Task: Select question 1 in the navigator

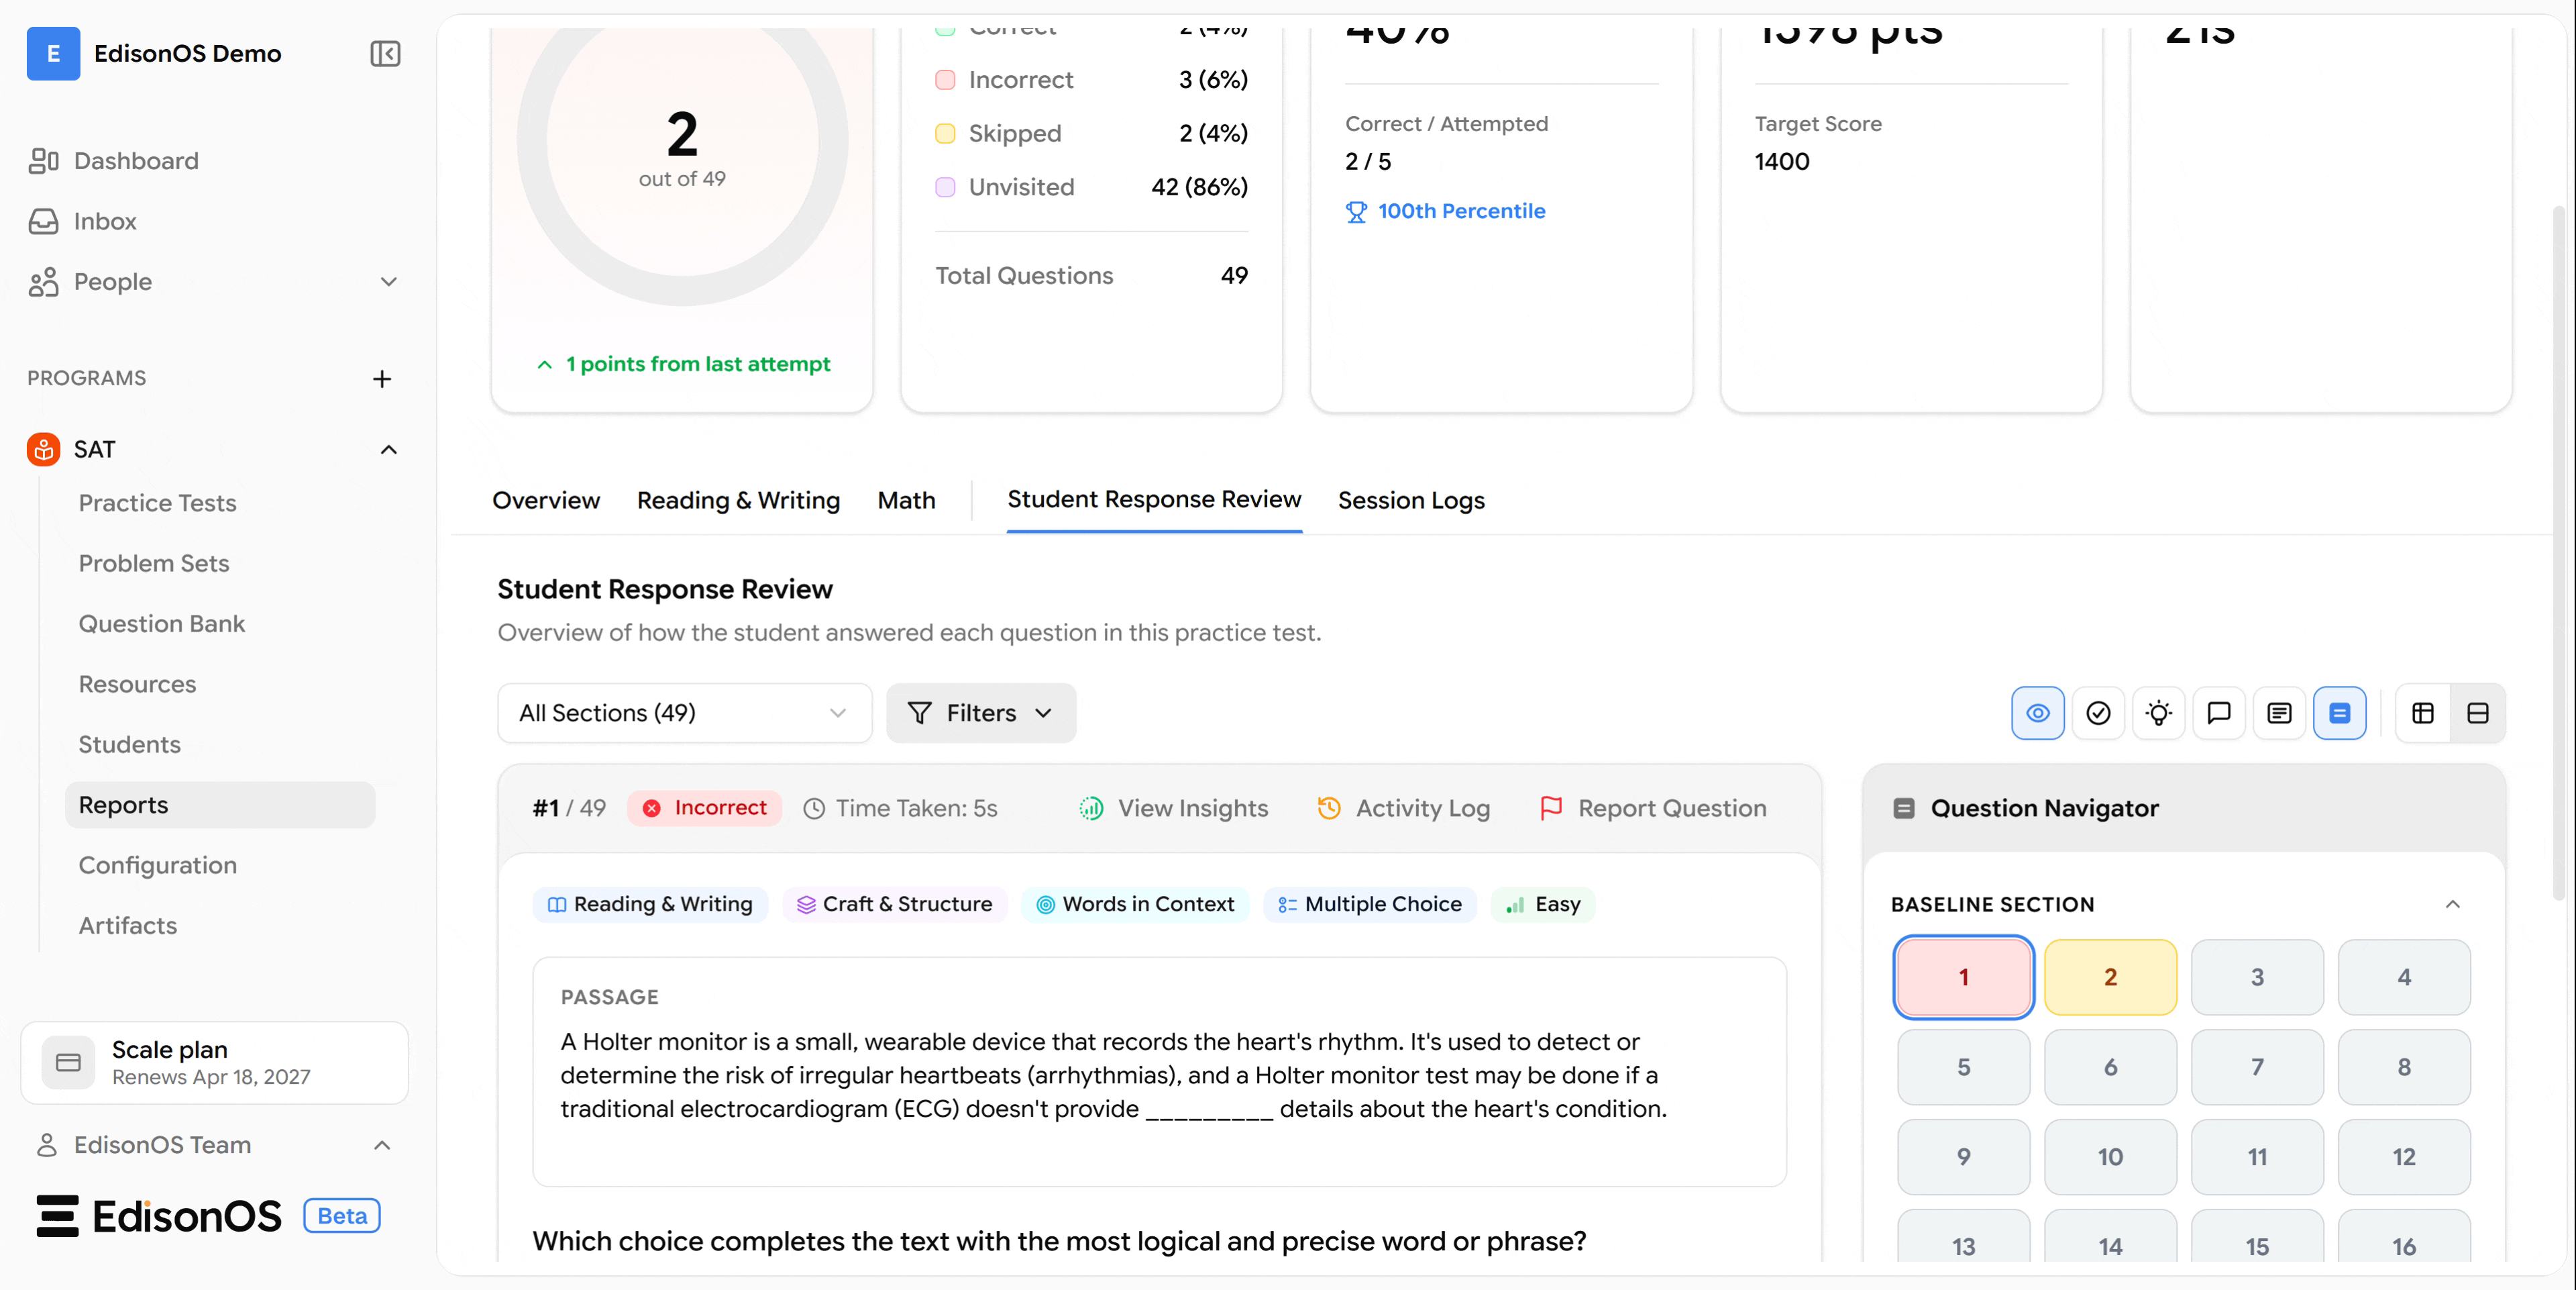Action: (1963, 977)
